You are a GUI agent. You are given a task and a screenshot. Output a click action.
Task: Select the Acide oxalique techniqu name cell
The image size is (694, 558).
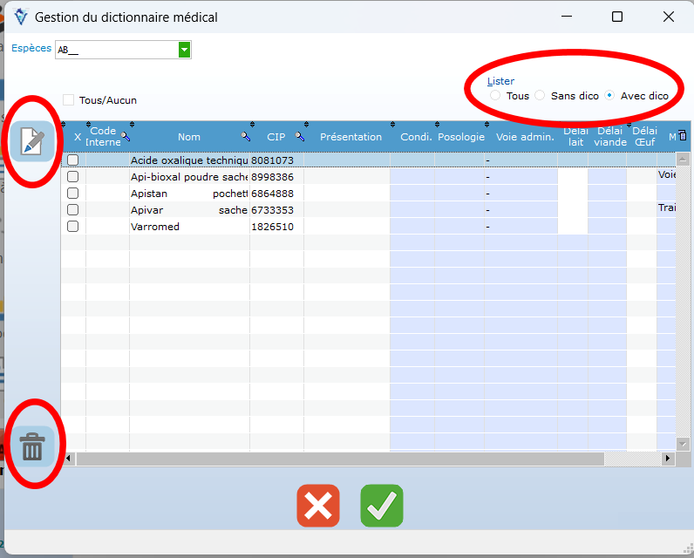pyautogui.click(x=189, y=160)
